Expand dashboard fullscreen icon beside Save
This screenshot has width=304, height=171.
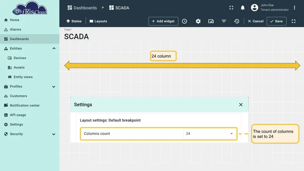pyautogui.click(x=293, y=21)
